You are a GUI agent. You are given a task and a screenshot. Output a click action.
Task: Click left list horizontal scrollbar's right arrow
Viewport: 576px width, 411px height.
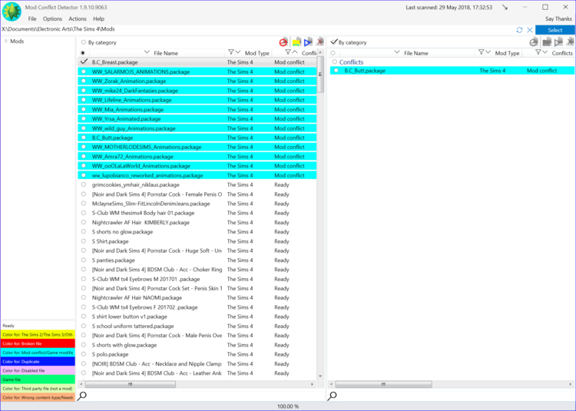(x=313, y=384)
